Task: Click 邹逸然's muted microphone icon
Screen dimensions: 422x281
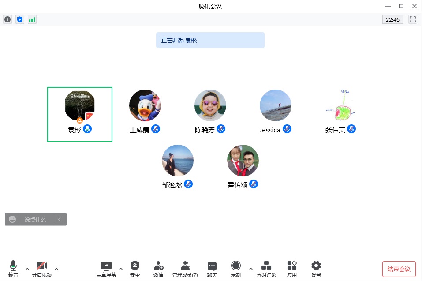Action: coord(188,184)
